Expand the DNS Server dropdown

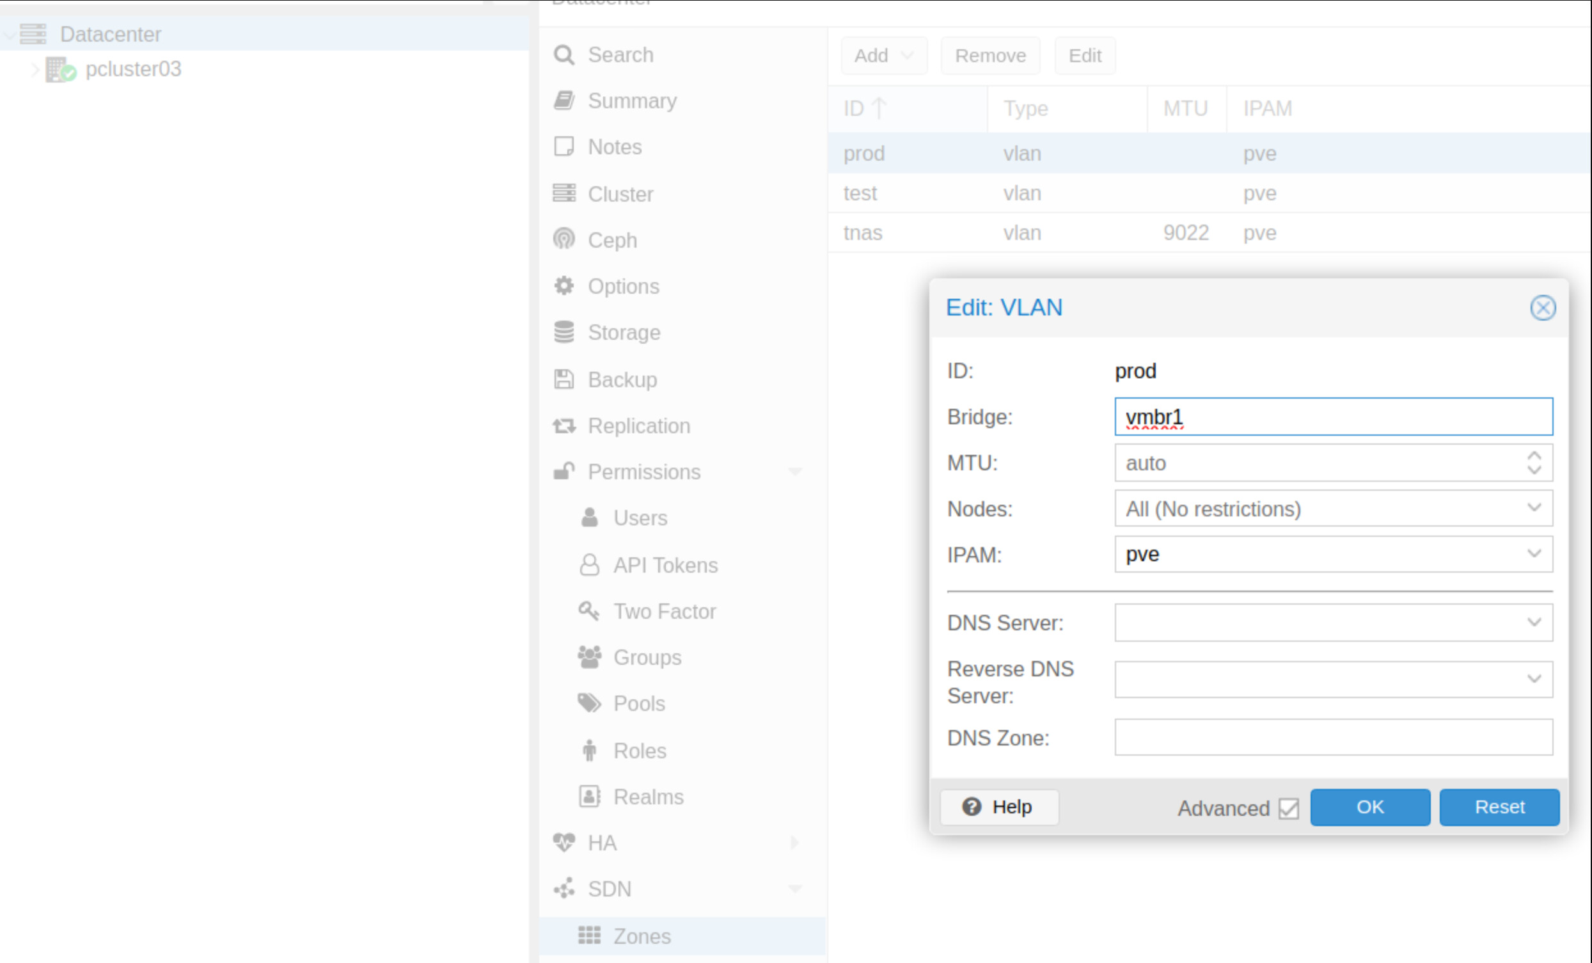point(1534,623)
